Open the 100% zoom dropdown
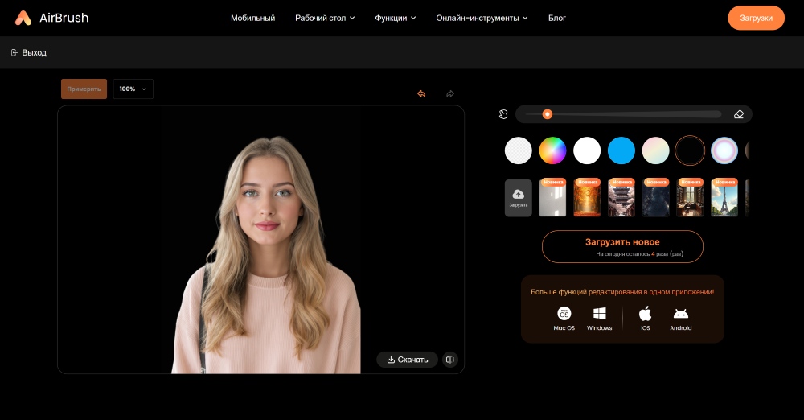This screenshot has width=804, height=420. click(x=133, y=89)
